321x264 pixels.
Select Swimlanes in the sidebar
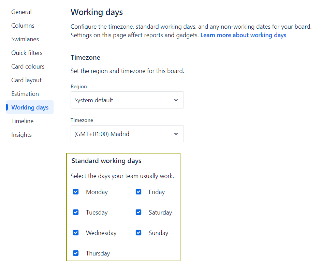pyautogui.click(x=25, y=39)
